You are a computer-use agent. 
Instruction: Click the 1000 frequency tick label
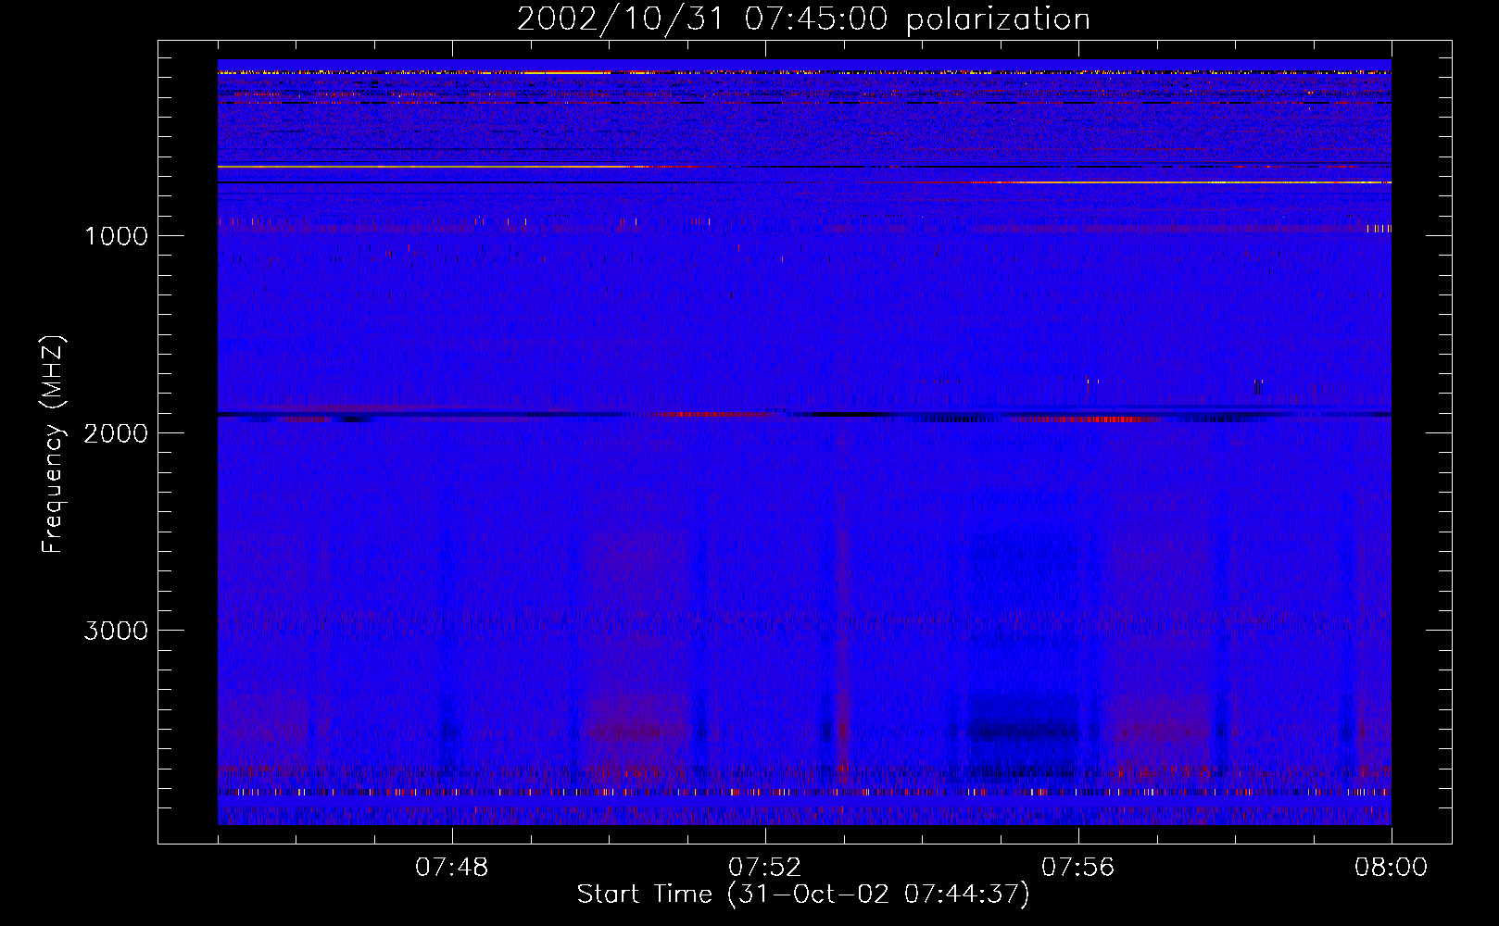116,236
